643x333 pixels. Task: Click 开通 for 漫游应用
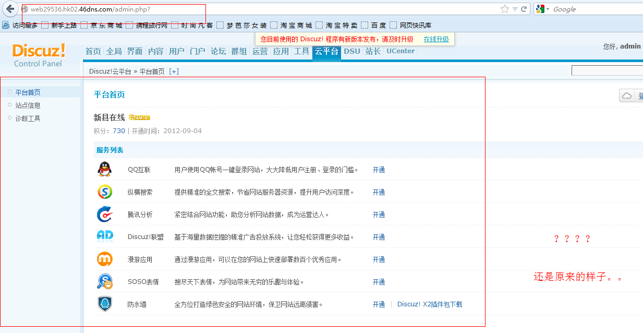coord(379,259)
